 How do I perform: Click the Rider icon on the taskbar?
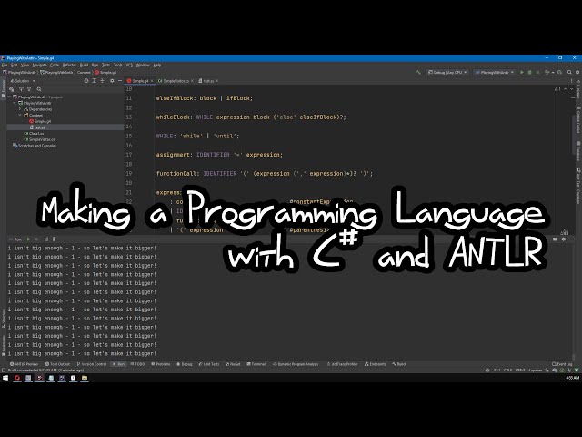pyautogui.click(x=40, y=378)
